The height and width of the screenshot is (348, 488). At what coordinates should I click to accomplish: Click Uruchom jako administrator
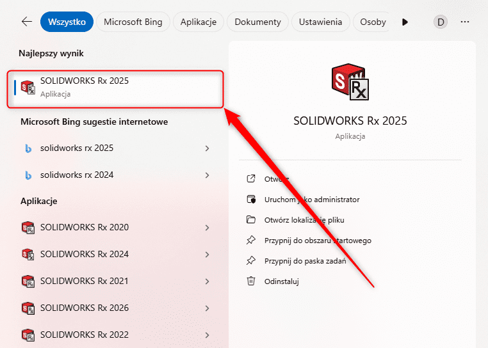312,200
